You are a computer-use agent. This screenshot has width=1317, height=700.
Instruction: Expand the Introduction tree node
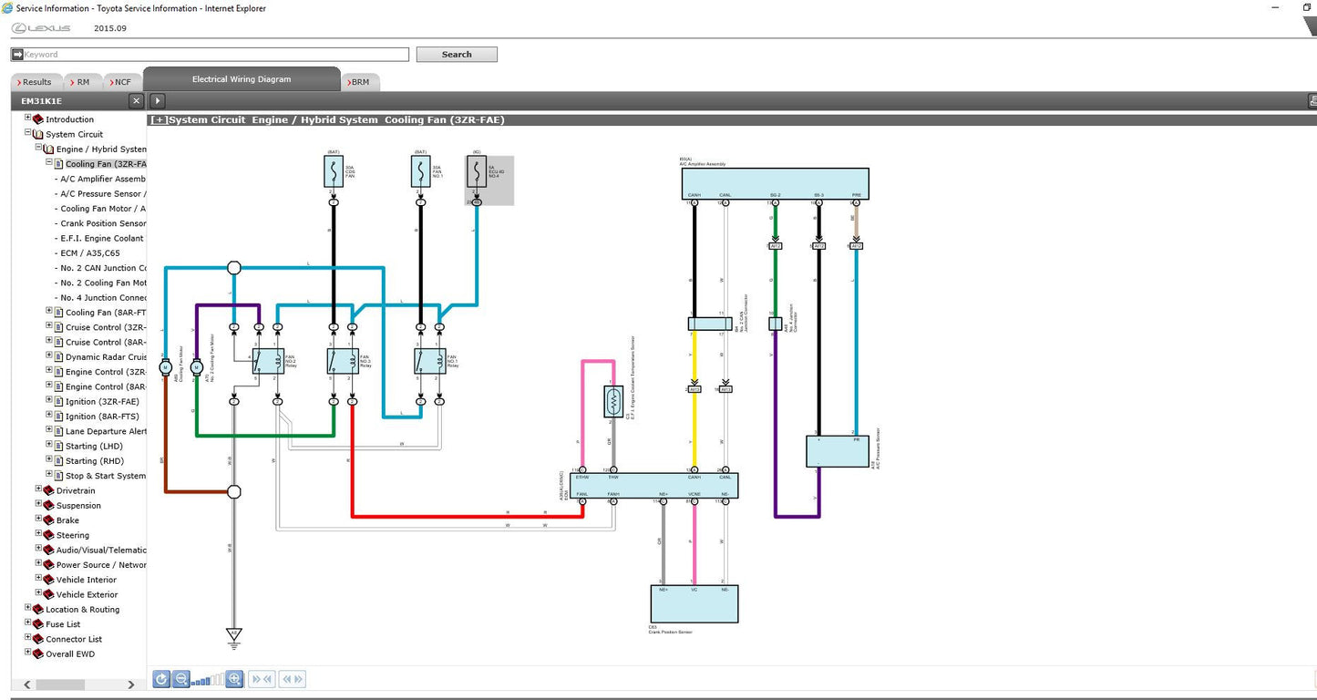click(x=28, y=119)
